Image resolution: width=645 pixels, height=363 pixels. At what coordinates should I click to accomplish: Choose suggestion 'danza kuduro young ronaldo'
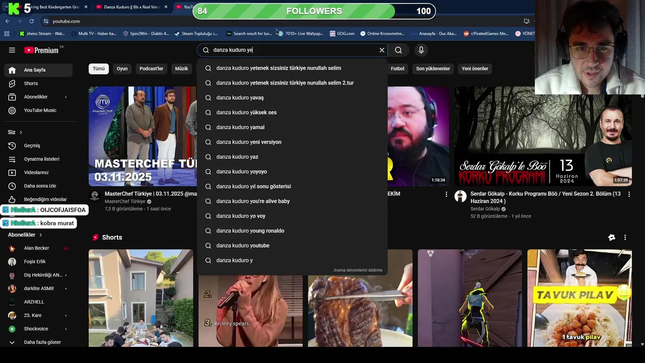tap(292, 231)
